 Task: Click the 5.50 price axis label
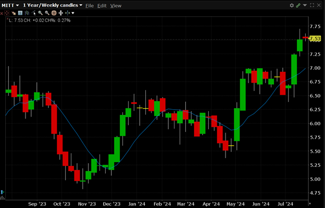coord(315,151)
